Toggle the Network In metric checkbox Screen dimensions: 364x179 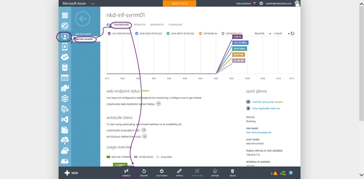point(200,34)
